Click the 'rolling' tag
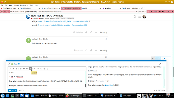This screenshot has height=98, width=174. [x=63, y=18]
